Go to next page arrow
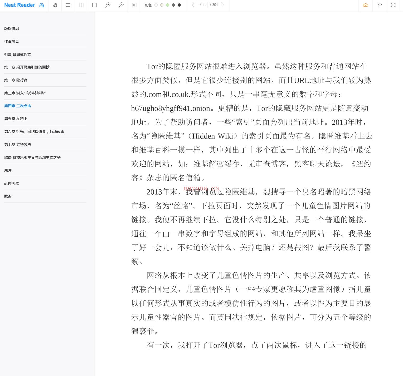Viewport: 403px width, 376px height. pos(223,5)
